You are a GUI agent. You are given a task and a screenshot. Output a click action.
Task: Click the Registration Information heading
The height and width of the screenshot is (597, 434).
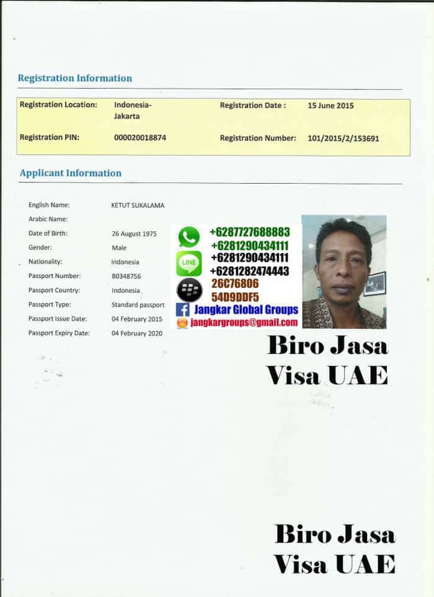pyautogui.click(x=74, y=78)
